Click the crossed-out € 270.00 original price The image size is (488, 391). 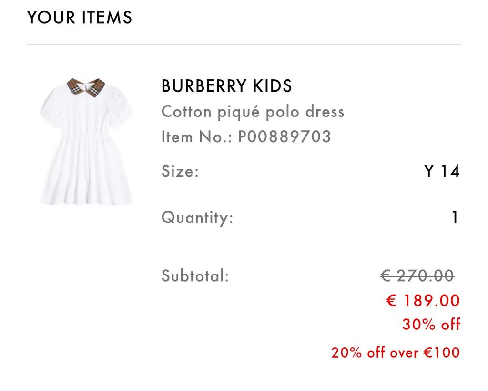click(x=417, y=275)
